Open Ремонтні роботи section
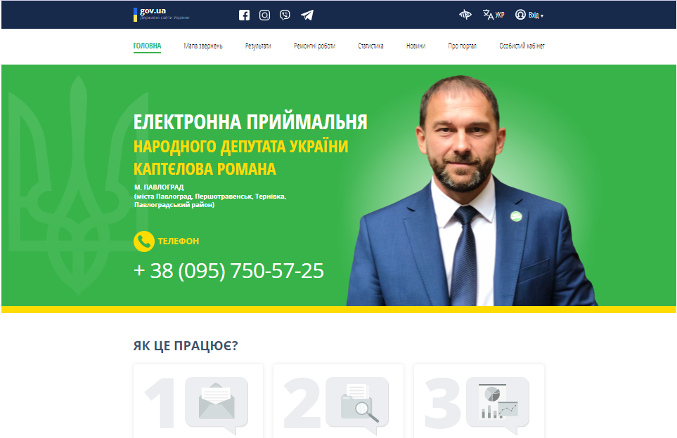The height and width of the screenshot is (438, 677). pyautogui.click(x=315, y=46)
